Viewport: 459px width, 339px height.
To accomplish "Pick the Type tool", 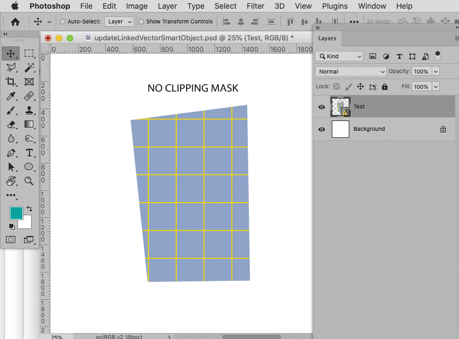I will tap(29, 153).
